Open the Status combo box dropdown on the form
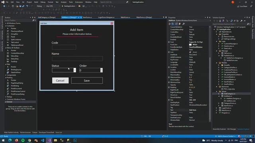255x143 pixels. pos(75,70)
